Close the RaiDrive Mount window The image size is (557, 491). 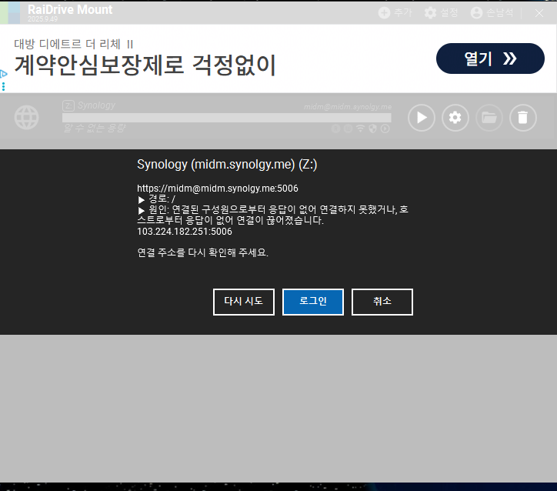click(539, 13)
